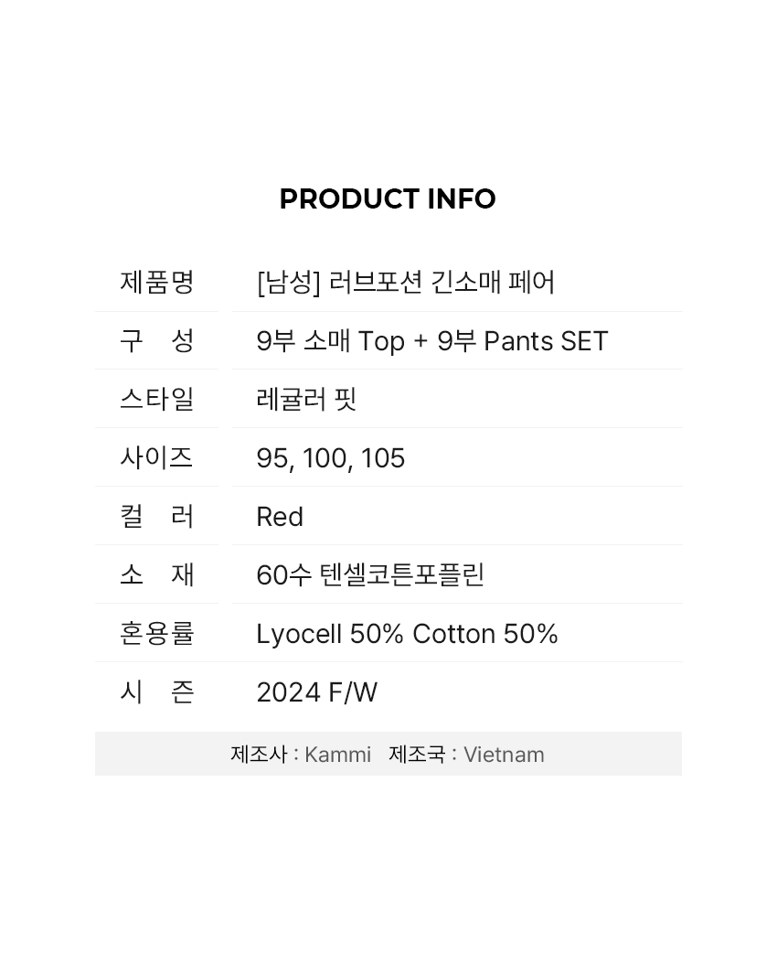The image size is (777, 954).
Task: Click the 9부 소매 Top + 9부 Pants SET text
Action: tap(431, 341)
